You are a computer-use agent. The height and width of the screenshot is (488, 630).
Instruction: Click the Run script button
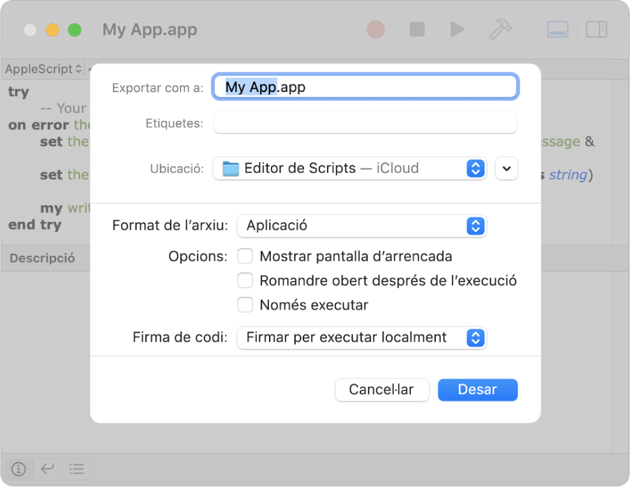[457, 29]
